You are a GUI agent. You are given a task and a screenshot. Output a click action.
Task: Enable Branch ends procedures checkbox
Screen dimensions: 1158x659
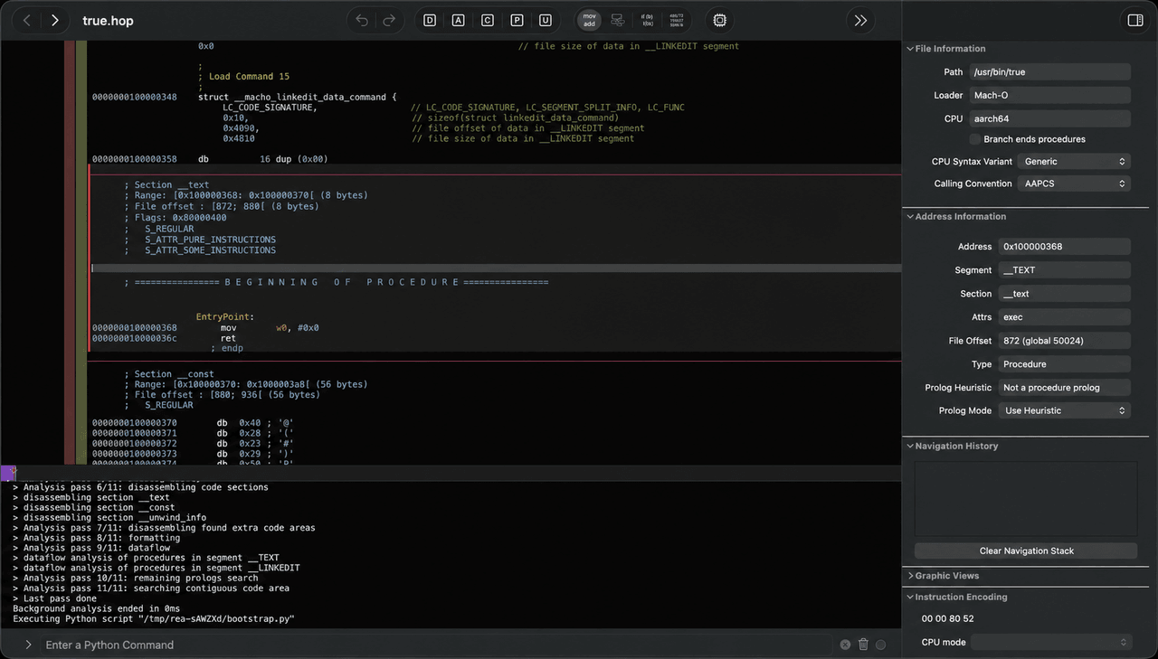coord(975,139)
